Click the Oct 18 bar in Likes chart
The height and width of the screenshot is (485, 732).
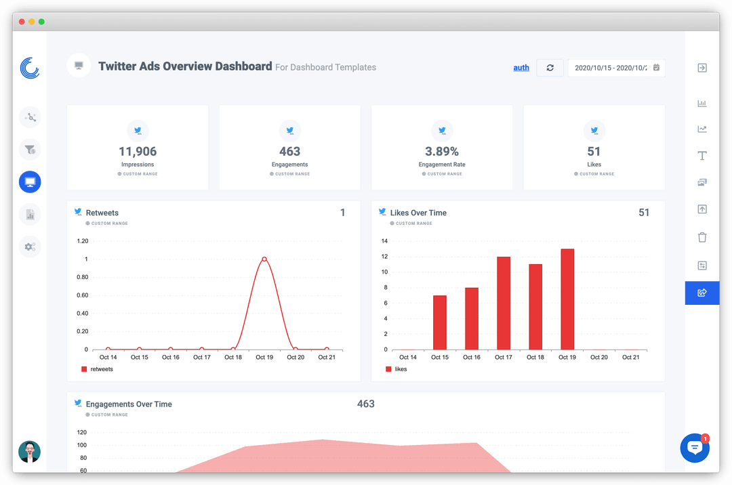(535, 307)
